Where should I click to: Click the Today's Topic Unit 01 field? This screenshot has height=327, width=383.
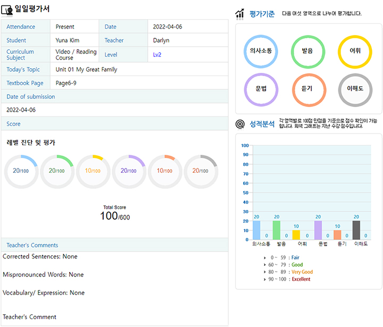click(86, 70)
